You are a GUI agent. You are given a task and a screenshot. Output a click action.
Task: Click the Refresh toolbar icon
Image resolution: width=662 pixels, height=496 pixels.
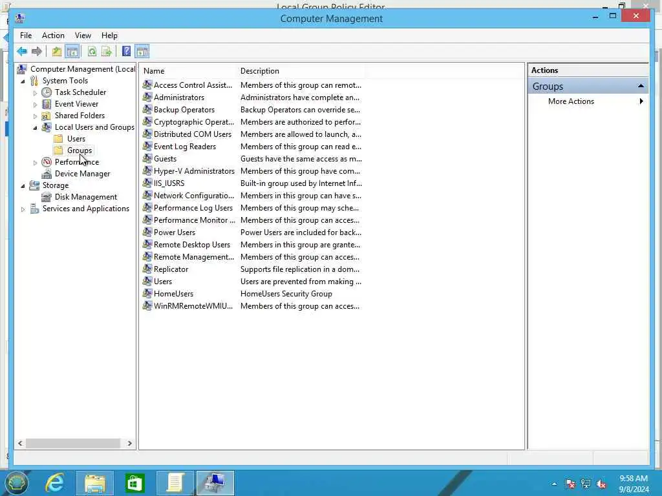click(92, 52)
